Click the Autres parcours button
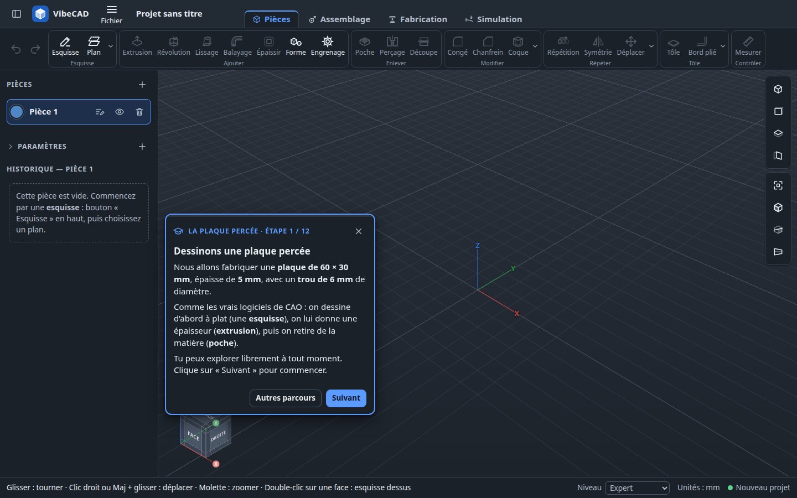Viewport: 797px width, 498px height. 286,398
